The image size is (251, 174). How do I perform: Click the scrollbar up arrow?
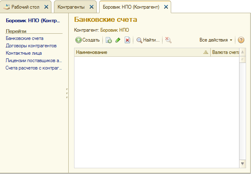tap(242, 52)
